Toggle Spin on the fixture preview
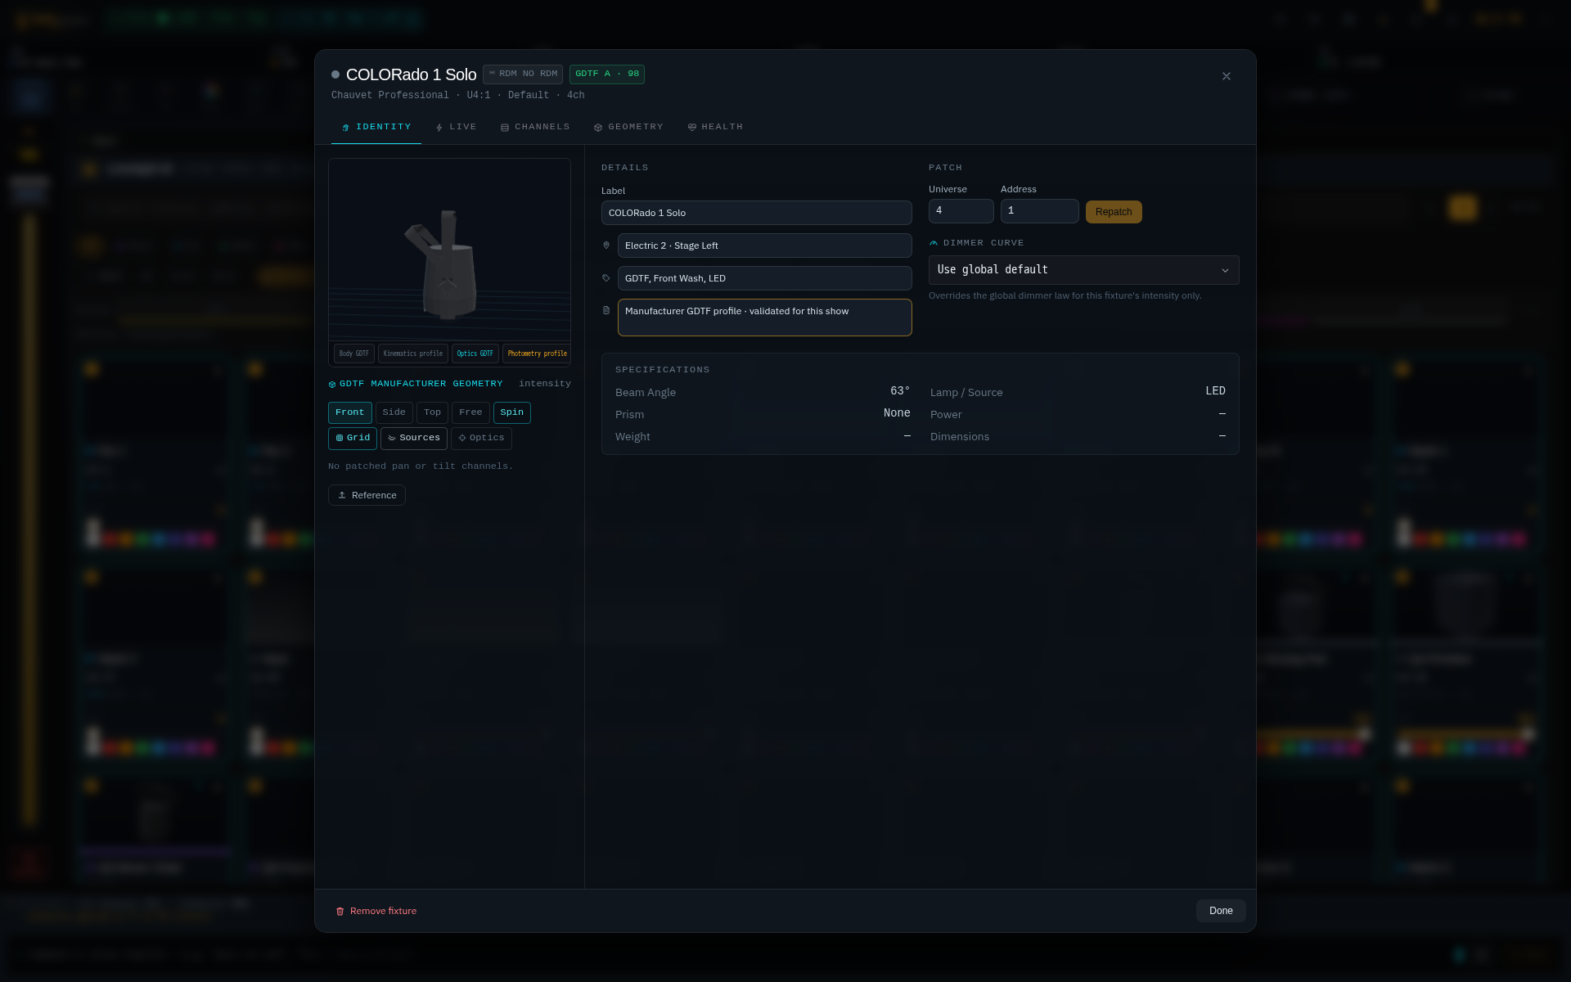The height and width of the screenshot is (982, 1571). 512,412
